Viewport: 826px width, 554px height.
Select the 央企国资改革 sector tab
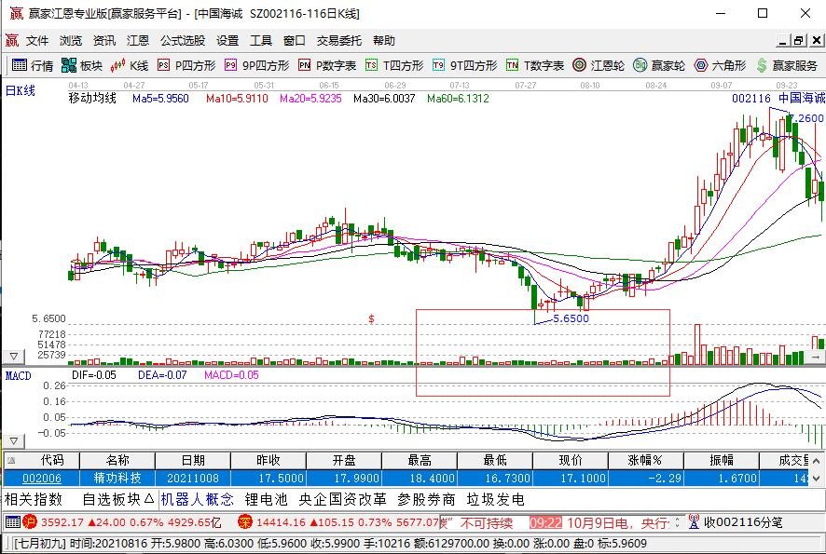pos(342,499)
